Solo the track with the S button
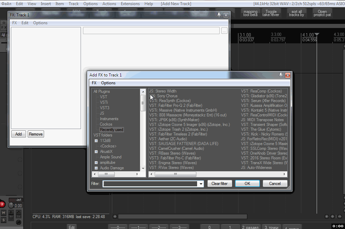Image resolution: width=345 pixels, height=229 pixels. 3,220
